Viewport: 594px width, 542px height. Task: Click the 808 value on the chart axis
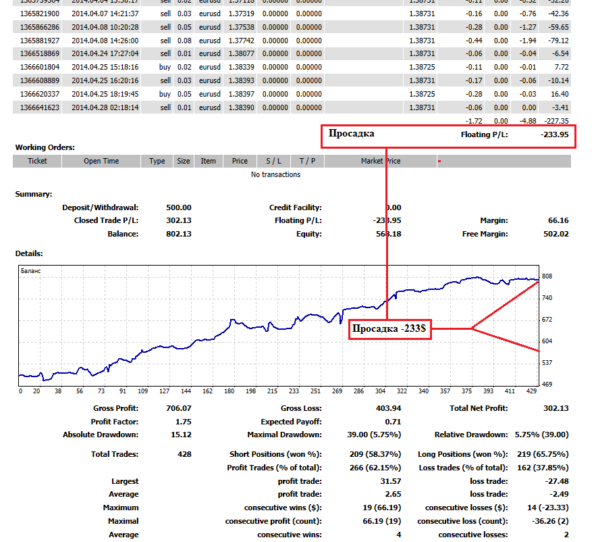[547, 276]
